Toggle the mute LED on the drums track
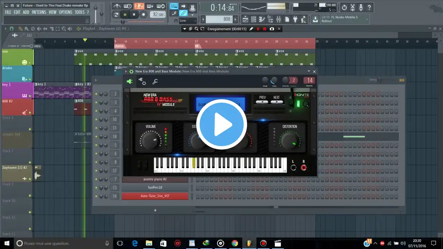The width and height of the screenshot is (443, 249). click(x=30, y=79)
